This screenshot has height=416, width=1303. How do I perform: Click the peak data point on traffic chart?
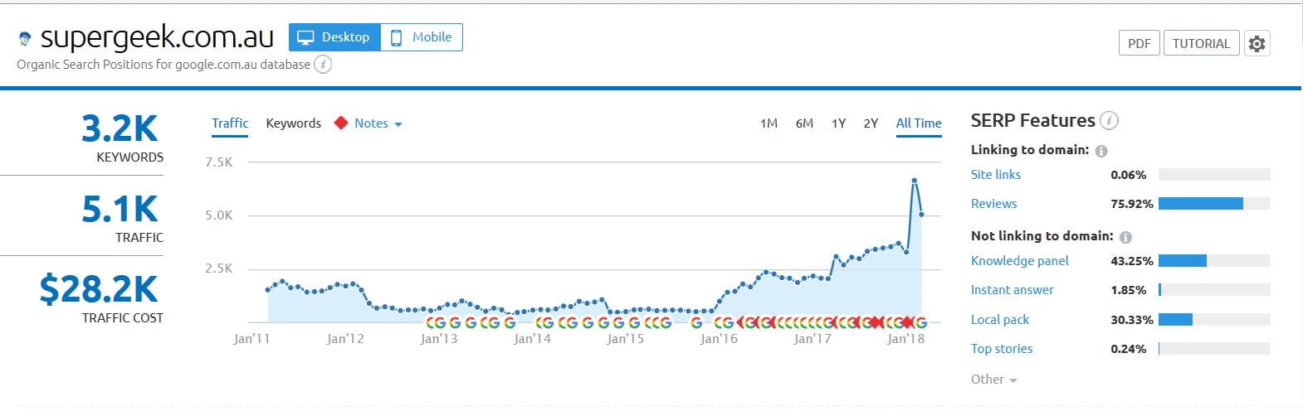coord(914,181)
